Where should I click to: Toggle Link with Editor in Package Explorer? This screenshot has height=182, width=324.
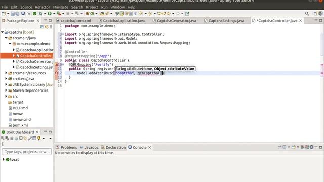46,27
